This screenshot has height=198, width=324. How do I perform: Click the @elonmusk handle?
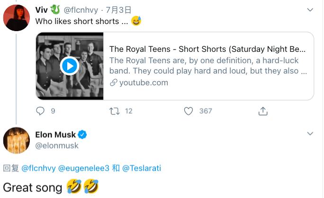click(x=57, y=146)
